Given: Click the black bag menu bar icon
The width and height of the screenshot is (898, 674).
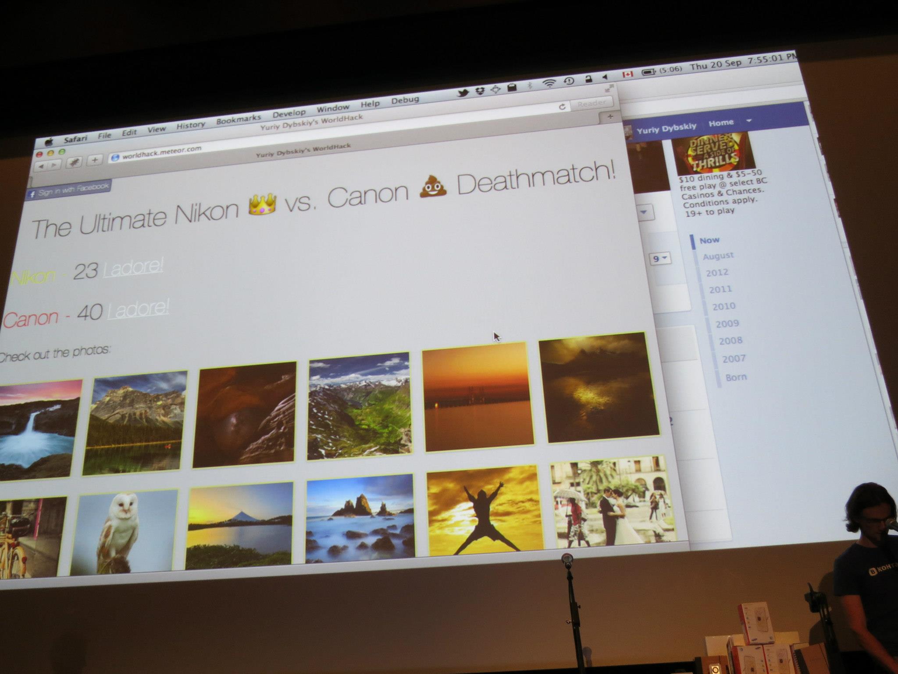Looking at the screenshot, I should tap(512, 88).
